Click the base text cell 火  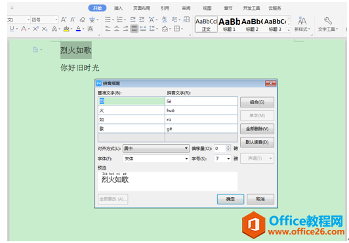[x=131, y=111]
